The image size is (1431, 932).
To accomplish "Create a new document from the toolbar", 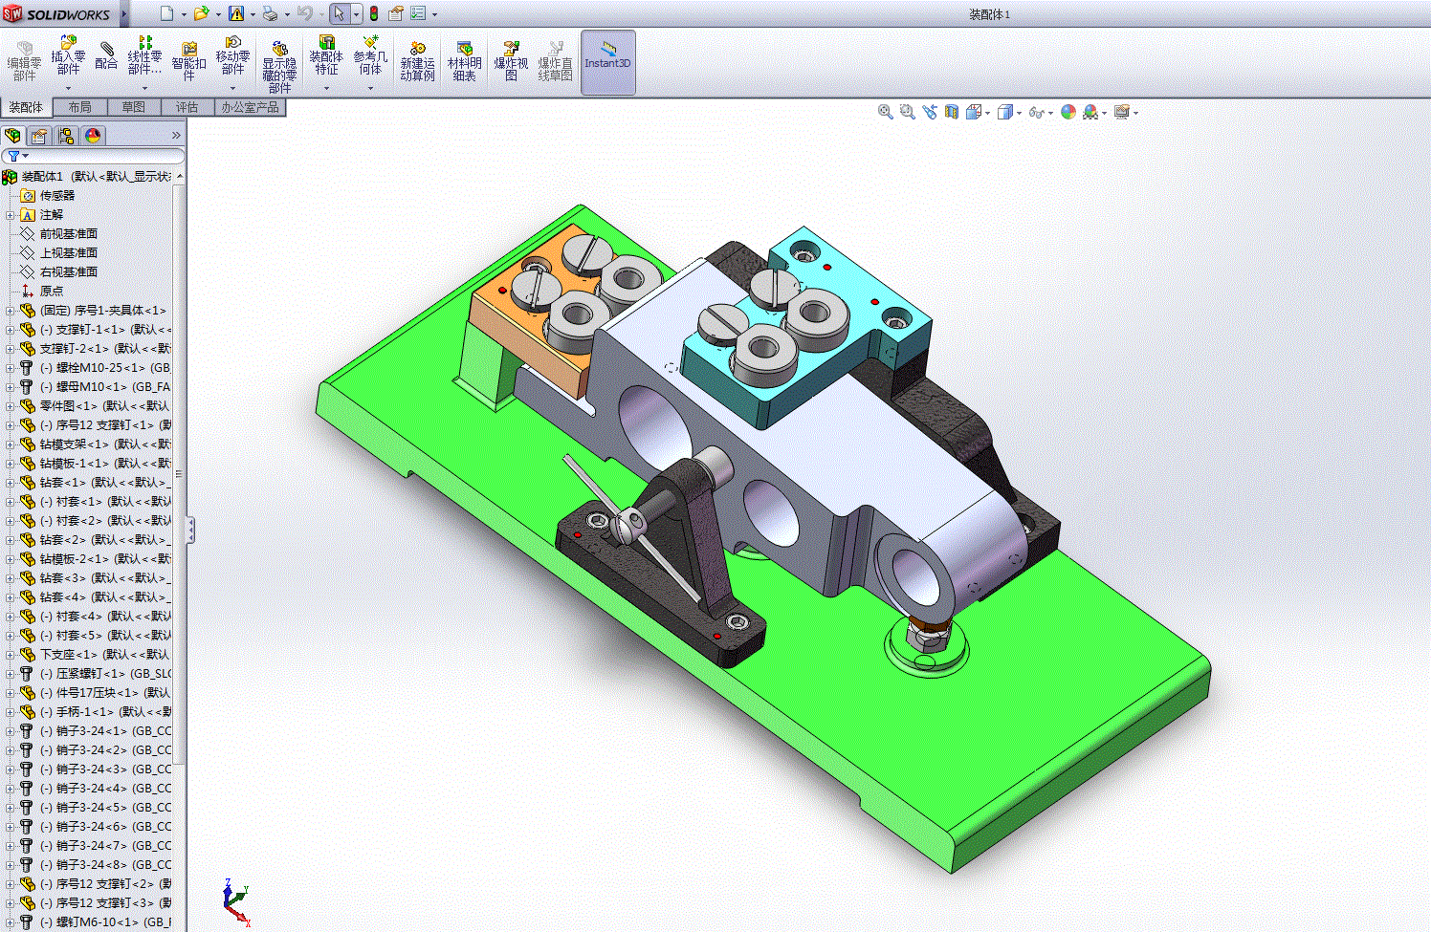I will (x=166, y=13).
